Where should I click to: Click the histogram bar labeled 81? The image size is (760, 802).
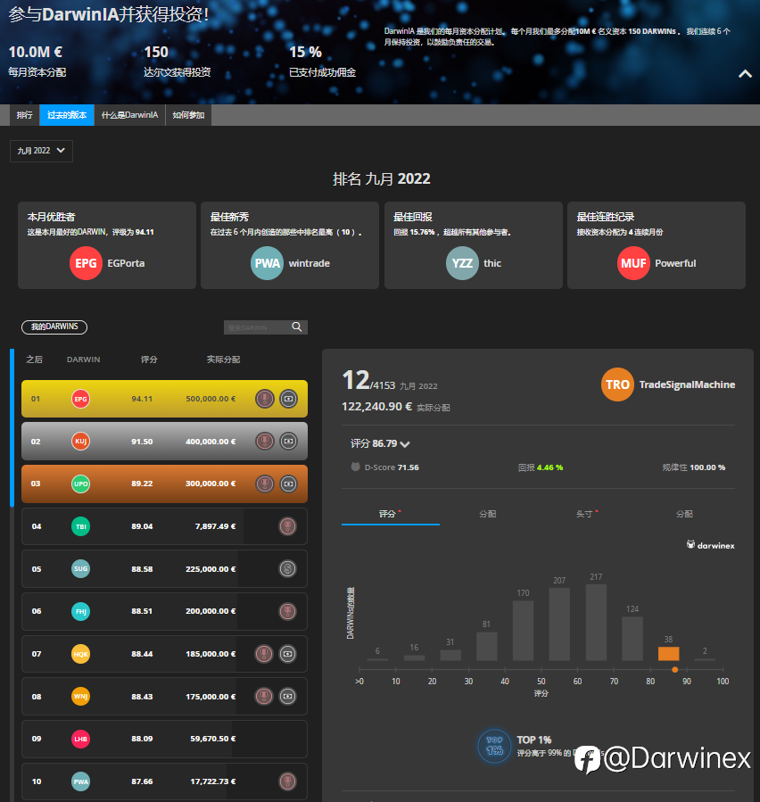pyautogui.click(x=487, y=647)
